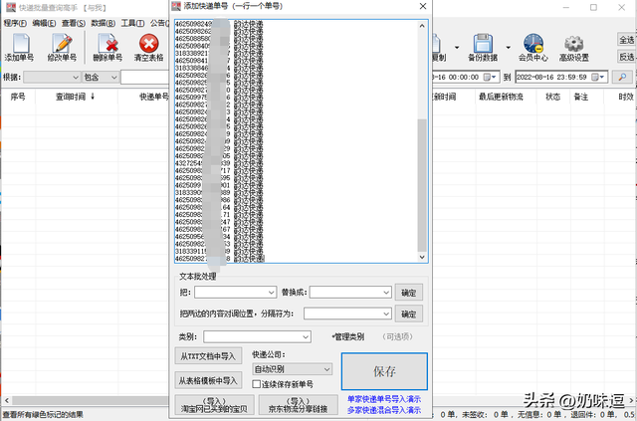Click the 复制 copy toolbar icon
The width and height of the screenshot is (637, 421).
440,47
